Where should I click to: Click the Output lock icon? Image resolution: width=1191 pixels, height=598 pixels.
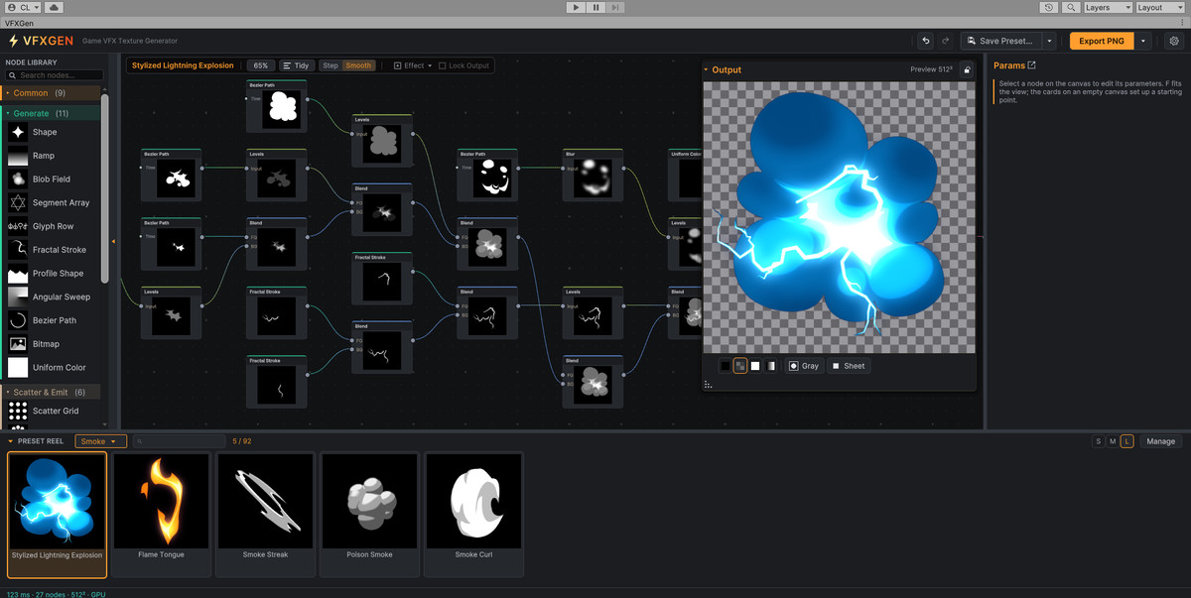point(966,69)
